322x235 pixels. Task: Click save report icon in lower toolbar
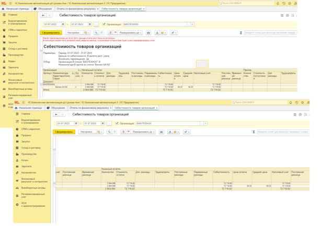(170, 132)
